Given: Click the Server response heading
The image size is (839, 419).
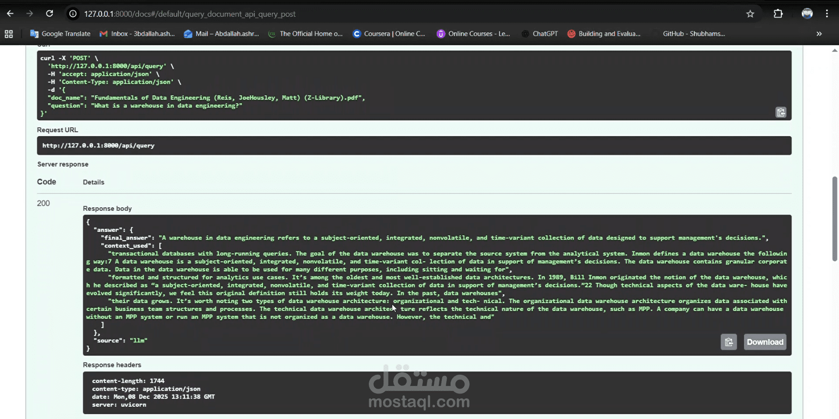Looking at the screenshot, I should click(63, 164).
